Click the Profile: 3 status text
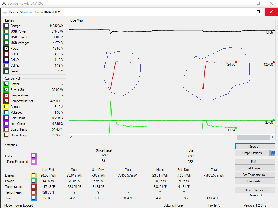This screenshot has height=208, width=278. 214,205
